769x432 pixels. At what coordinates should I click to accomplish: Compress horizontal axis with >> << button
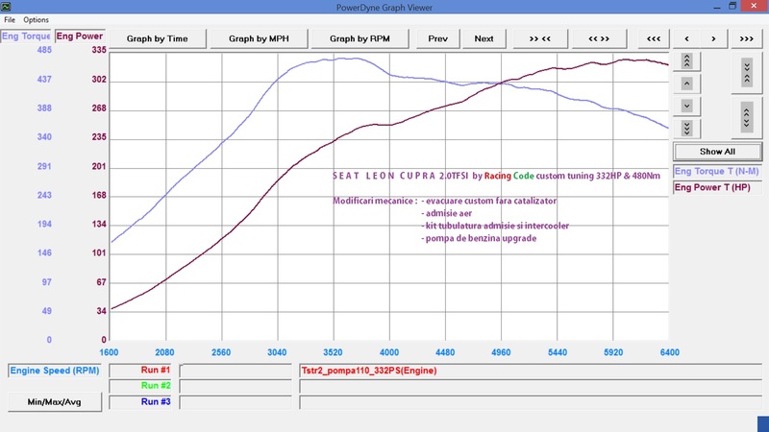pyautogui.click(x=540, y=38)
